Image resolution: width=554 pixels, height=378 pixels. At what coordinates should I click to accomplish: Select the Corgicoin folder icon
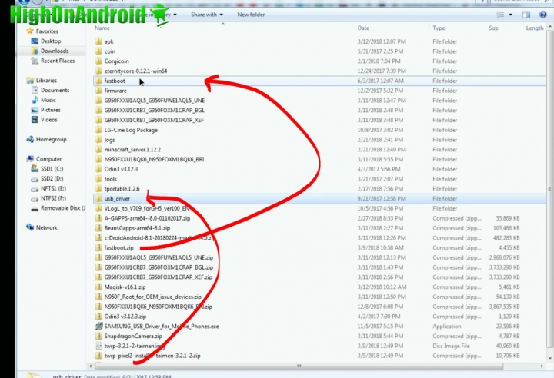(x=99, y=61)
